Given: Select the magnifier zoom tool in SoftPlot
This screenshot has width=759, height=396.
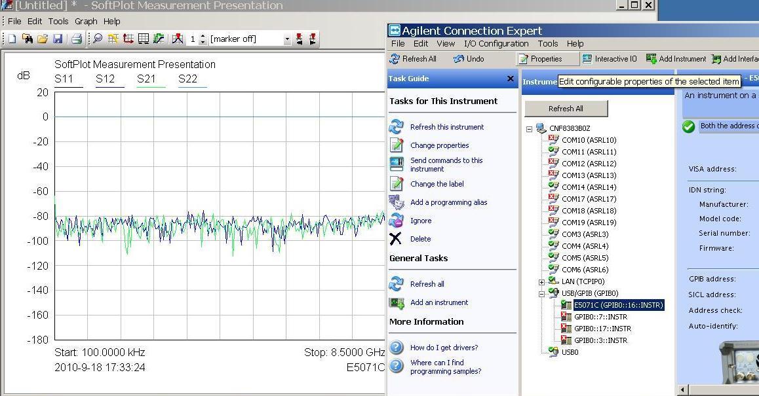Looking at the screenshot, I should pyautogui.click(x=98, y=39).
